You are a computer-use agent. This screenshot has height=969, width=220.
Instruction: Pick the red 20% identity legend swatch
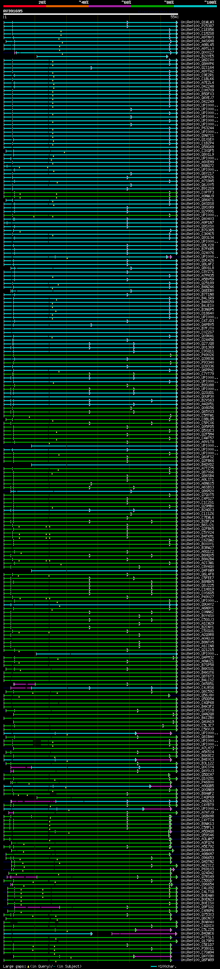click(25, 6)
